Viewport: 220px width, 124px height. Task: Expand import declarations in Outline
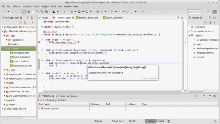click(189, 31)
